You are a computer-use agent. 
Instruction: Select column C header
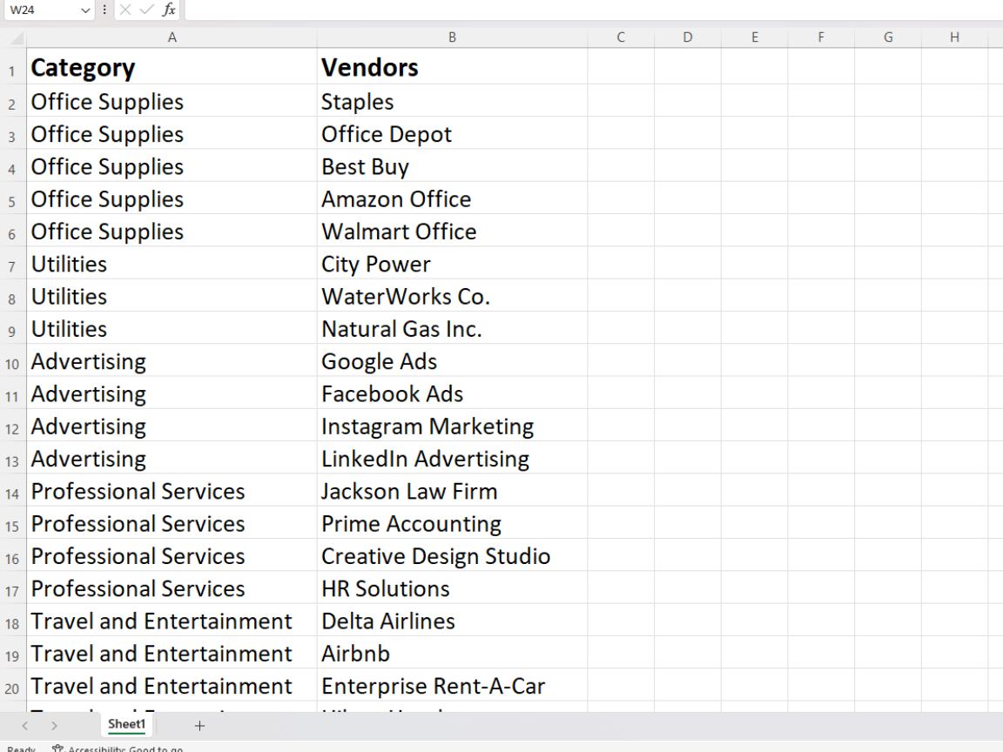click(621, 37)
